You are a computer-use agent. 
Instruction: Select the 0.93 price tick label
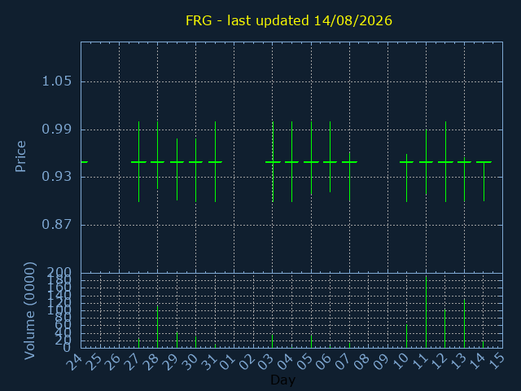(x=56, y=177)
